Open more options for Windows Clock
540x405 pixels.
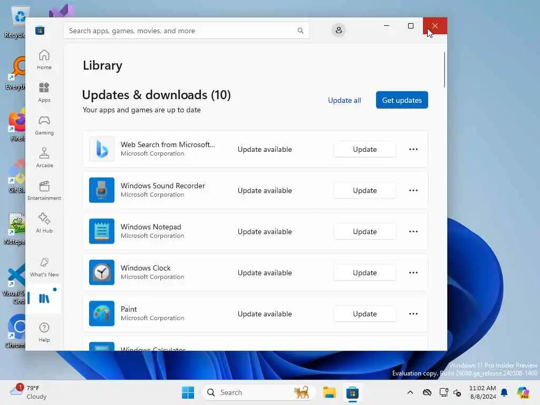413,273
